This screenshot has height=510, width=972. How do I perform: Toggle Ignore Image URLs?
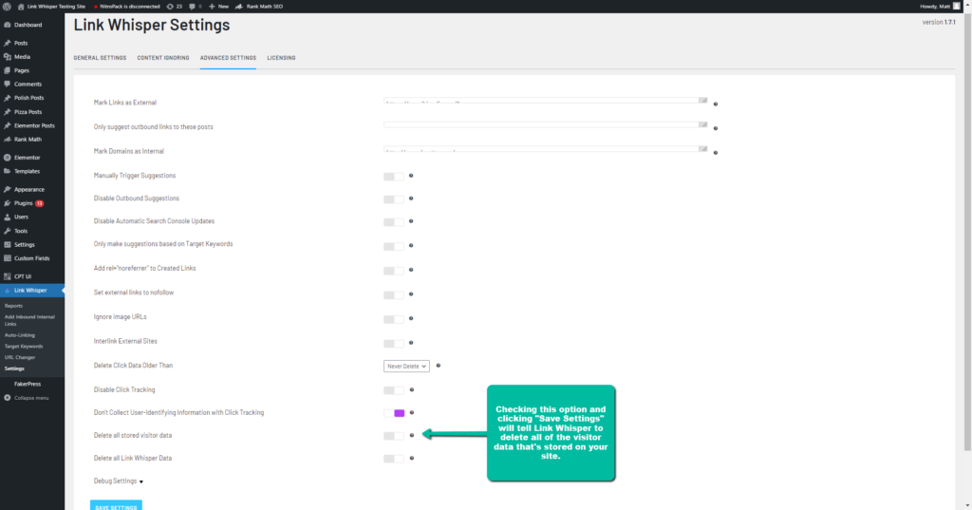(394, 319)
